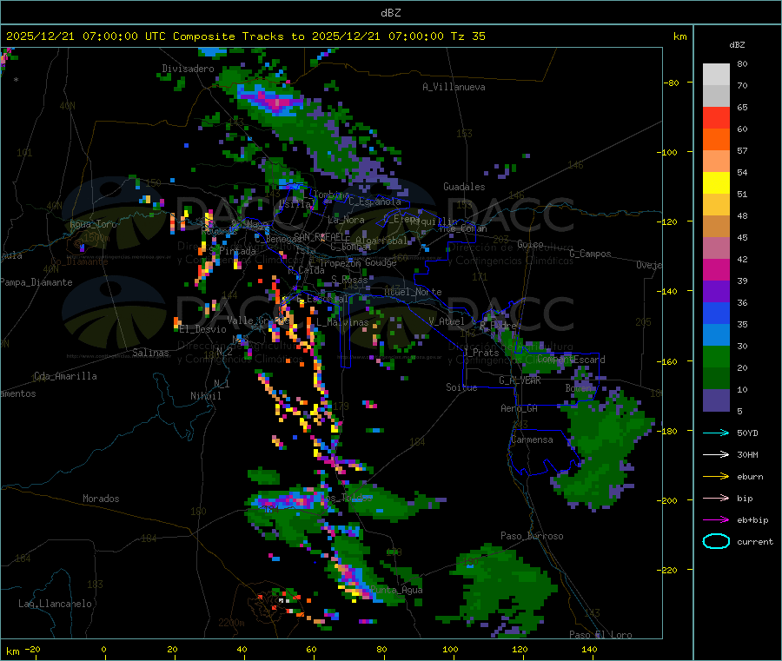Click the eburn yellow arrow legend icon
Image resolution: width=782 pixels, height=661 pixels.
716,477
